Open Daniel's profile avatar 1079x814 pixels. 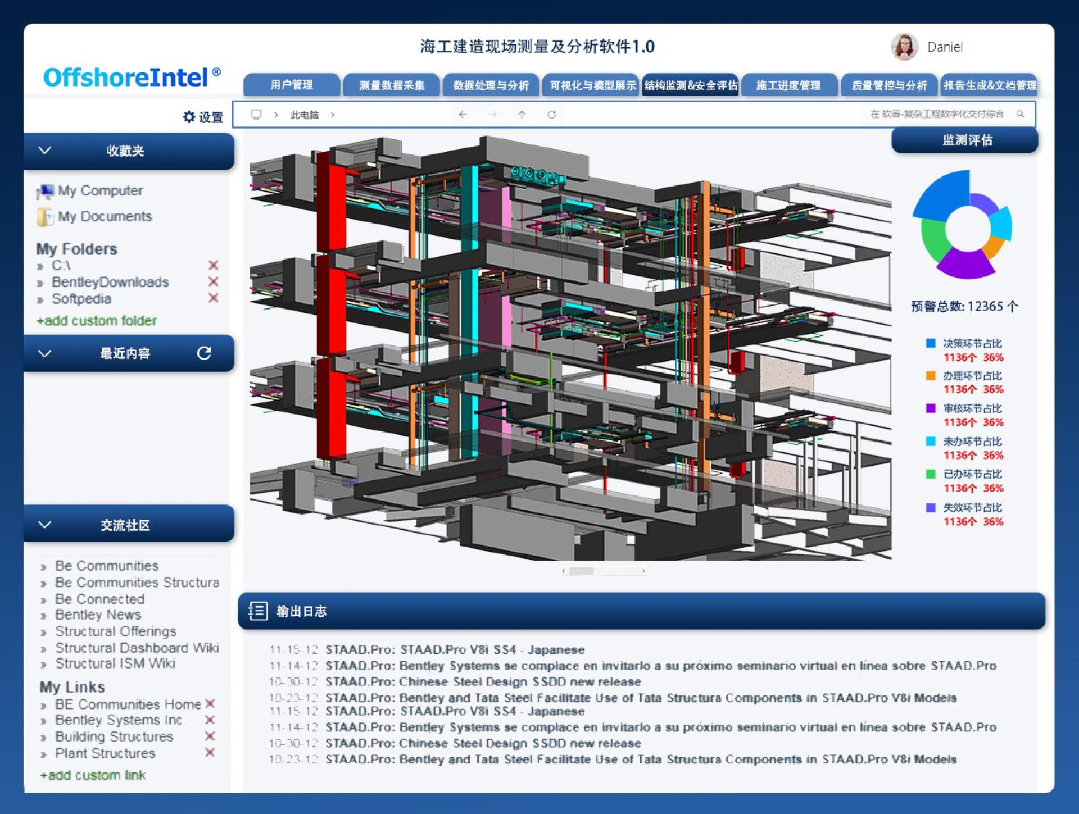(904, 47)
